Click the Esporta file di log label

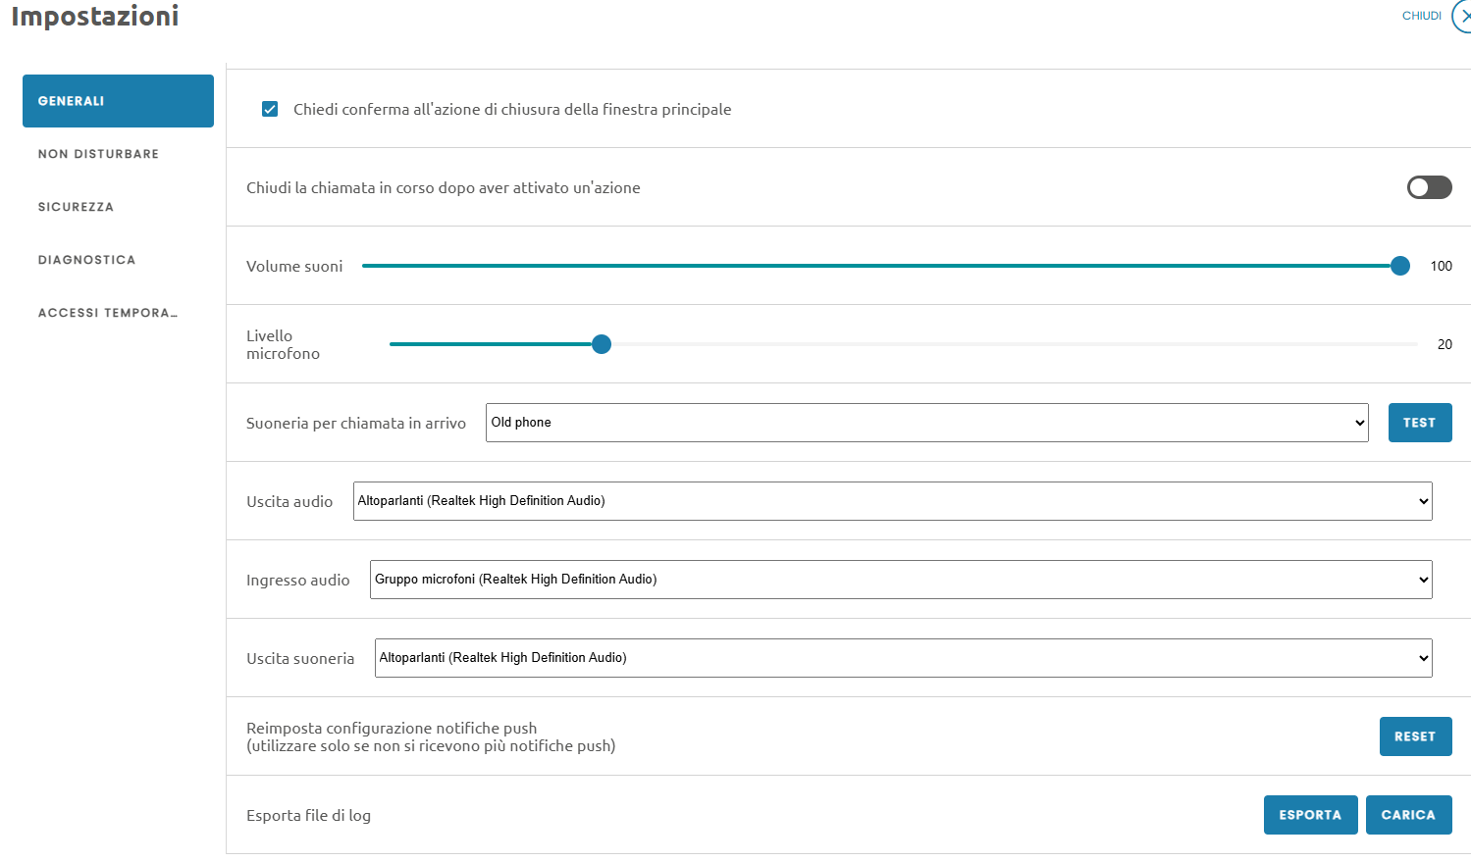click(x=308, y=815)
